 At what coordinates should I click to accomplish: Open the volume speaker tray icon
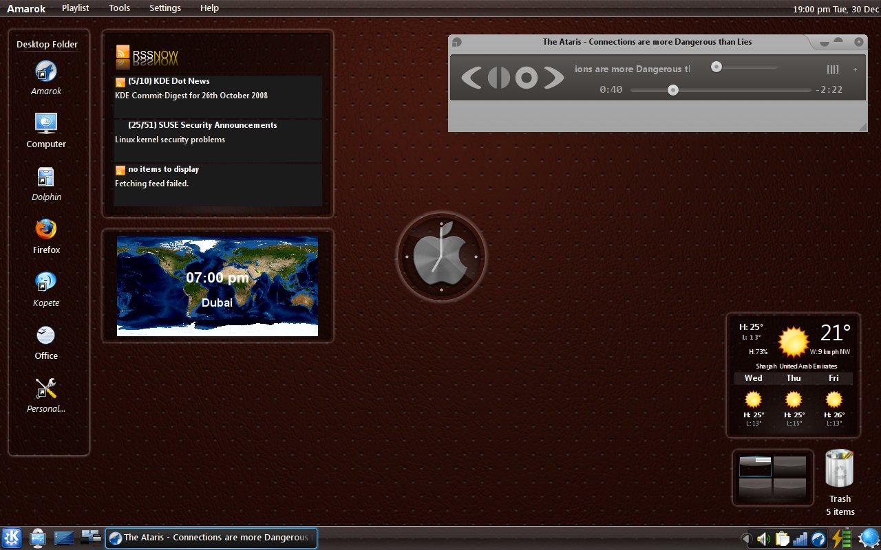click(763, 539)
